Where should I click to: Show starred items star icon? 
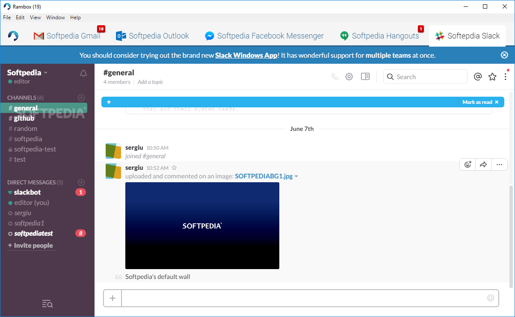click(492, 77)
